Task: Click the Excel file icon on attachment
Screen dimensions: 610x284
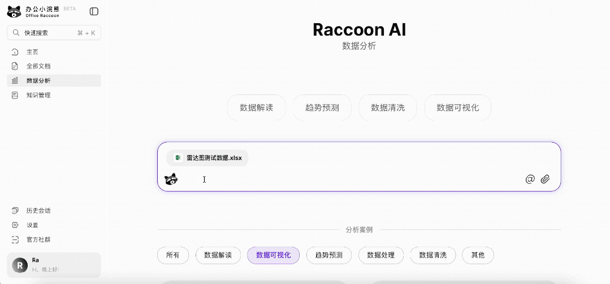Action: click(x=178, y=158)
